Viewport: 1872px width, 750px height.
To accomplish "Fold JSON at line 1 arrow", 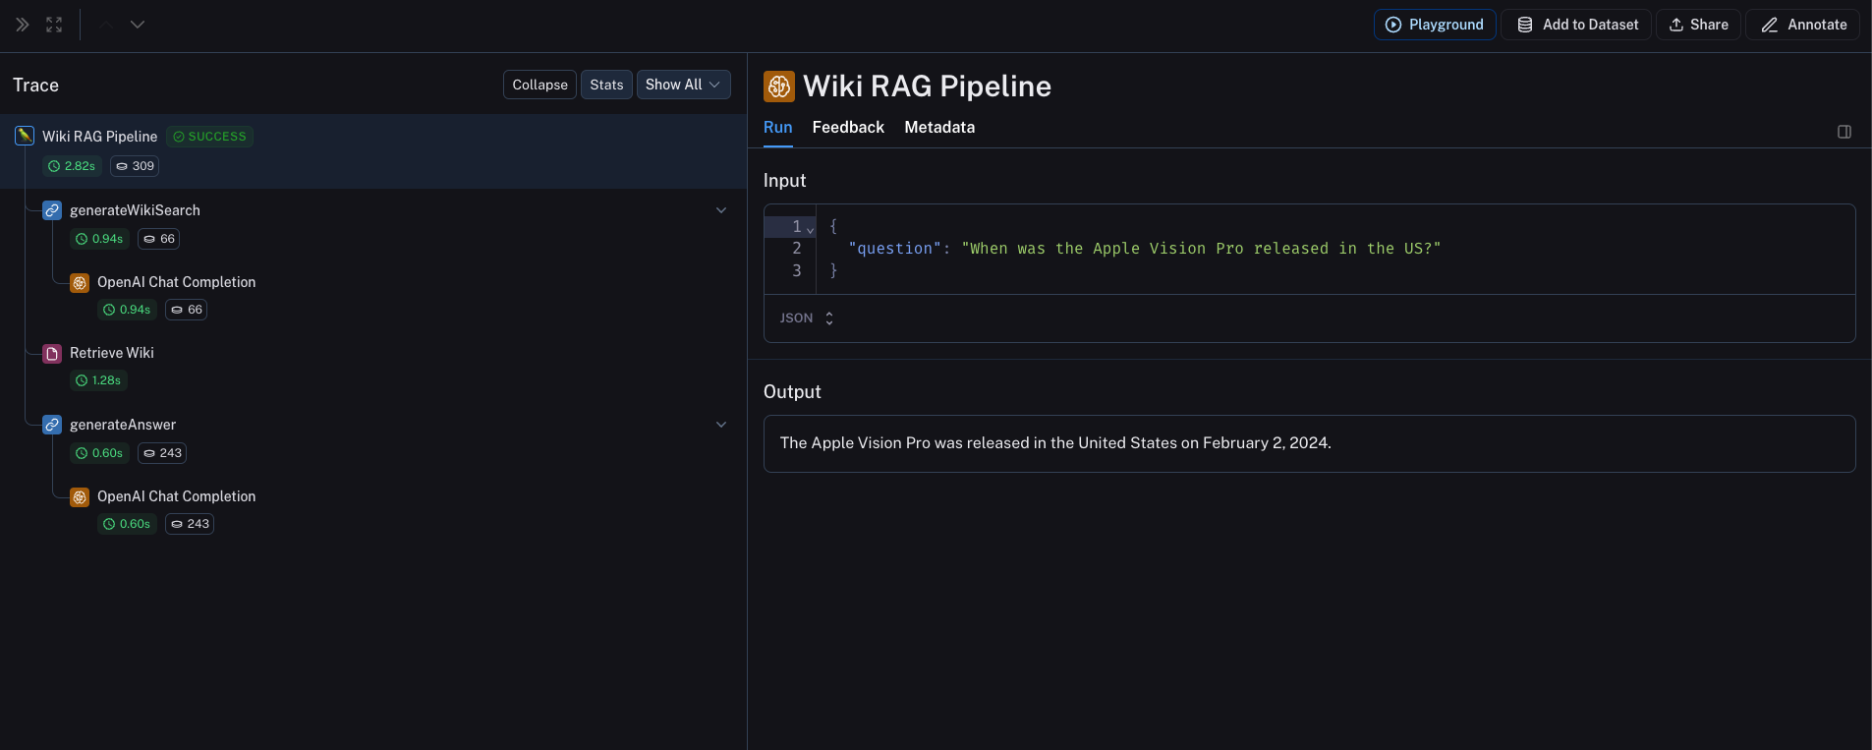I will (x=811, y=228).
